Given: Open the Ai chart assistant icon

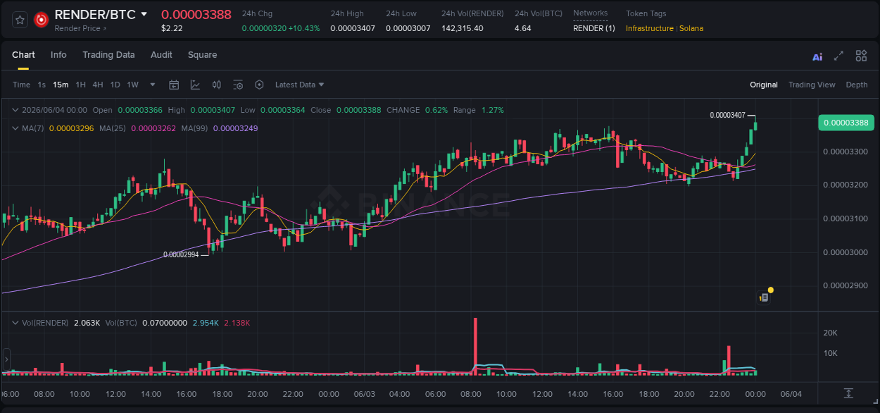Looking at the screenshot, I should (x=817, y=56).
